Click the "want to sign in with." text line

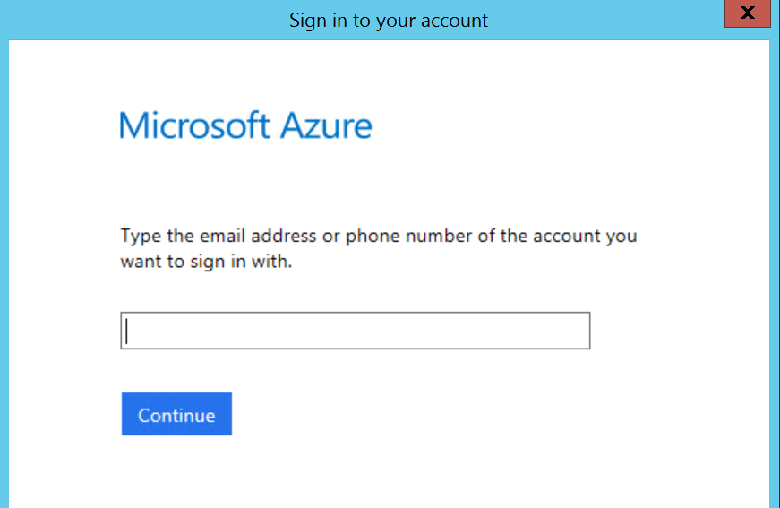tap(207, 263)
